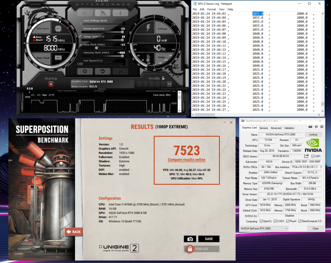Toggle the DirectCompute 5.0 checkbox
331x263 pixels.
[300, 221]
